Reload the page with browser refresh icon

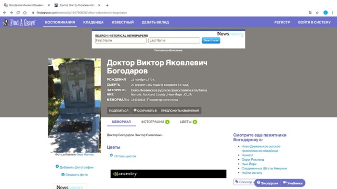[x=18, y=12]
